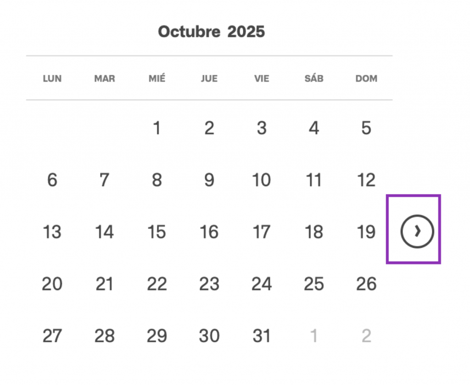
Task: Click the SÁB weekday header
Action: (x=313, y=78)
